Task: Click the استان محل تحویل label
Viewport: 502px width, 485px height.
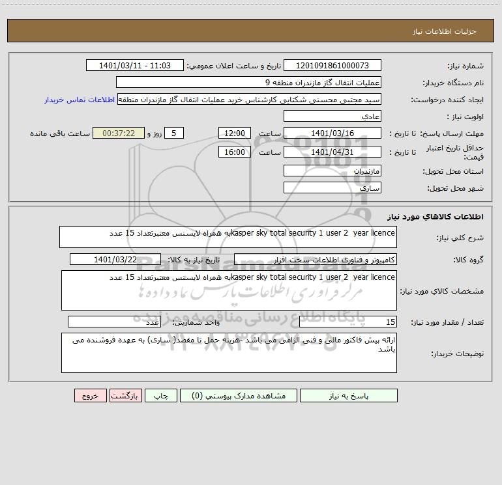Action: tap(453, 171)
